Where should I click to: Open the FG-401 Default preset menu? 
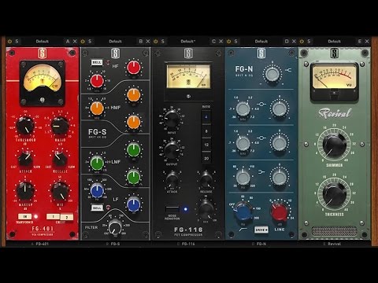click(42, 42)
